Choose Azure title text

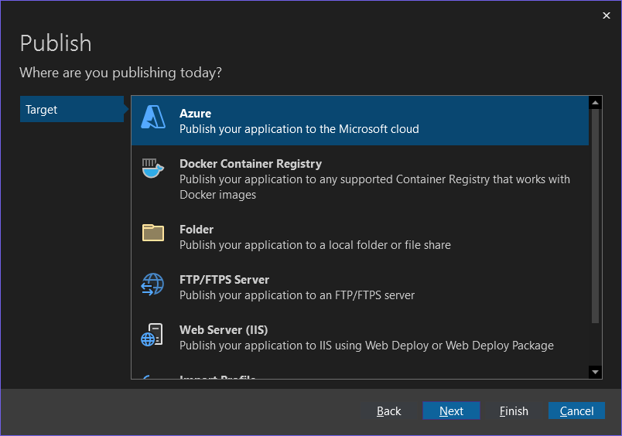coord(195,114)
